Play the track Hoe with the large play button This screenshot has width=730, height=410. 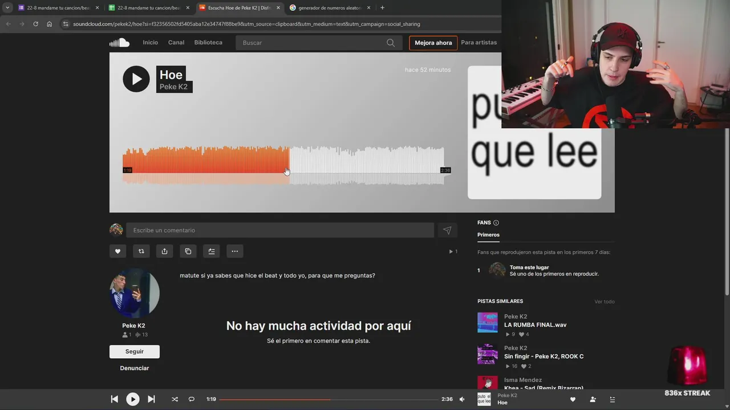[136, 79]
